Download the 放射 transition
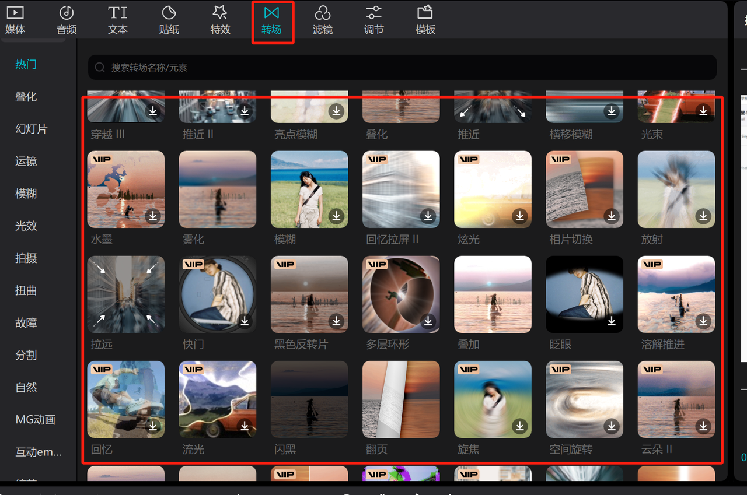The height and width of the screenshot is (495, 747). point(703,216)
